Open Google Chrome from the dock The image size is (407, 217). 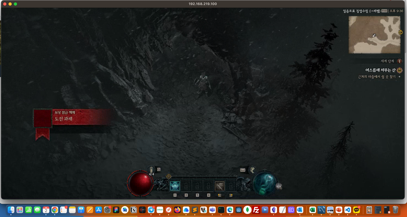[55, 210]
